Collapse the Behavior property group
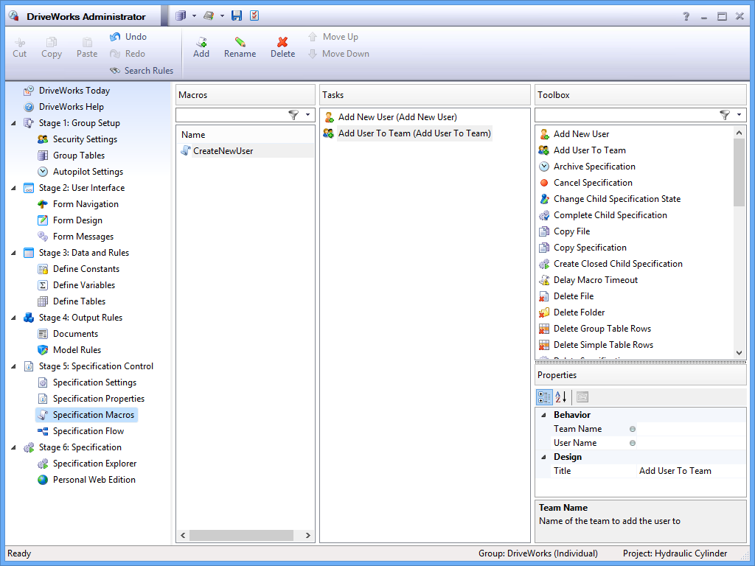Image resolution: width=755 pixels, height=566 pixels. click(543, 415)
